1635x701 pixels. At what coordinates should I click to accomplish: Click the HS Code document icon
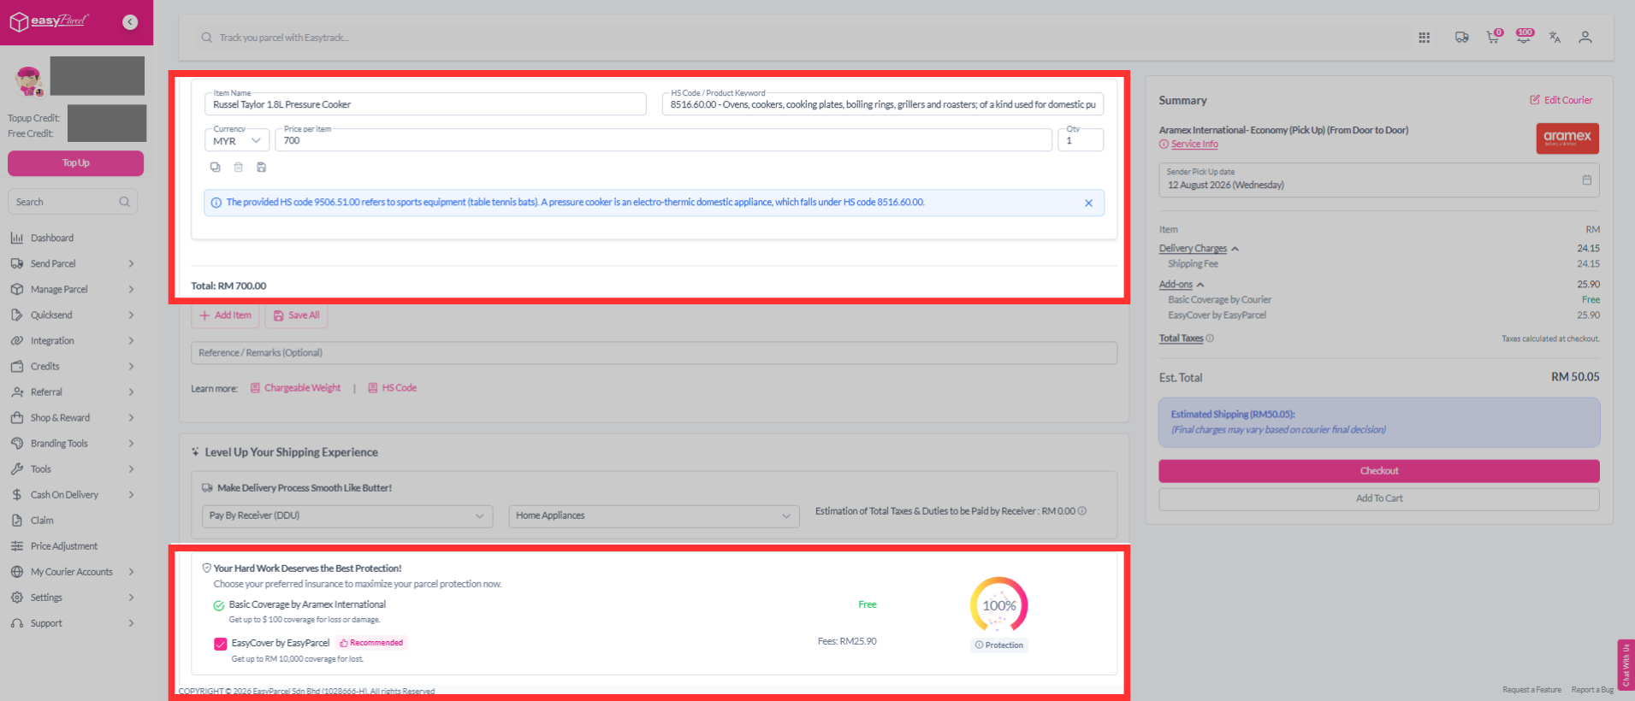pyautogui.click(x=373, y=388)
